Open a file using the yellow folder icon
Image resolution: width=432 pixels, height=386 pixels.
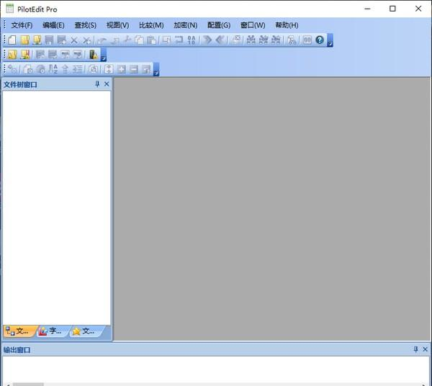(x=24, y=40)
